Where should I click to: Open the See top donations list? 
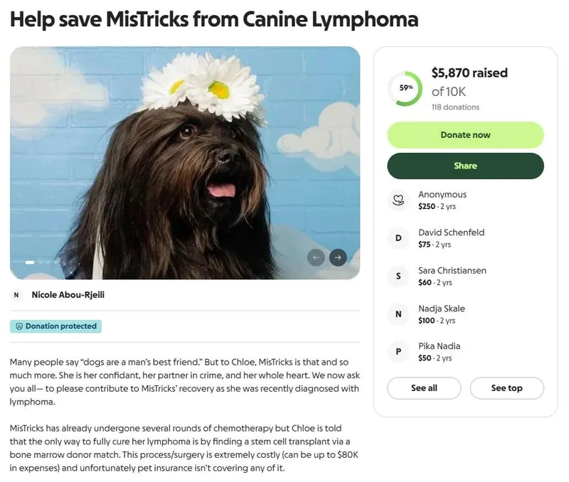point(506,388)
